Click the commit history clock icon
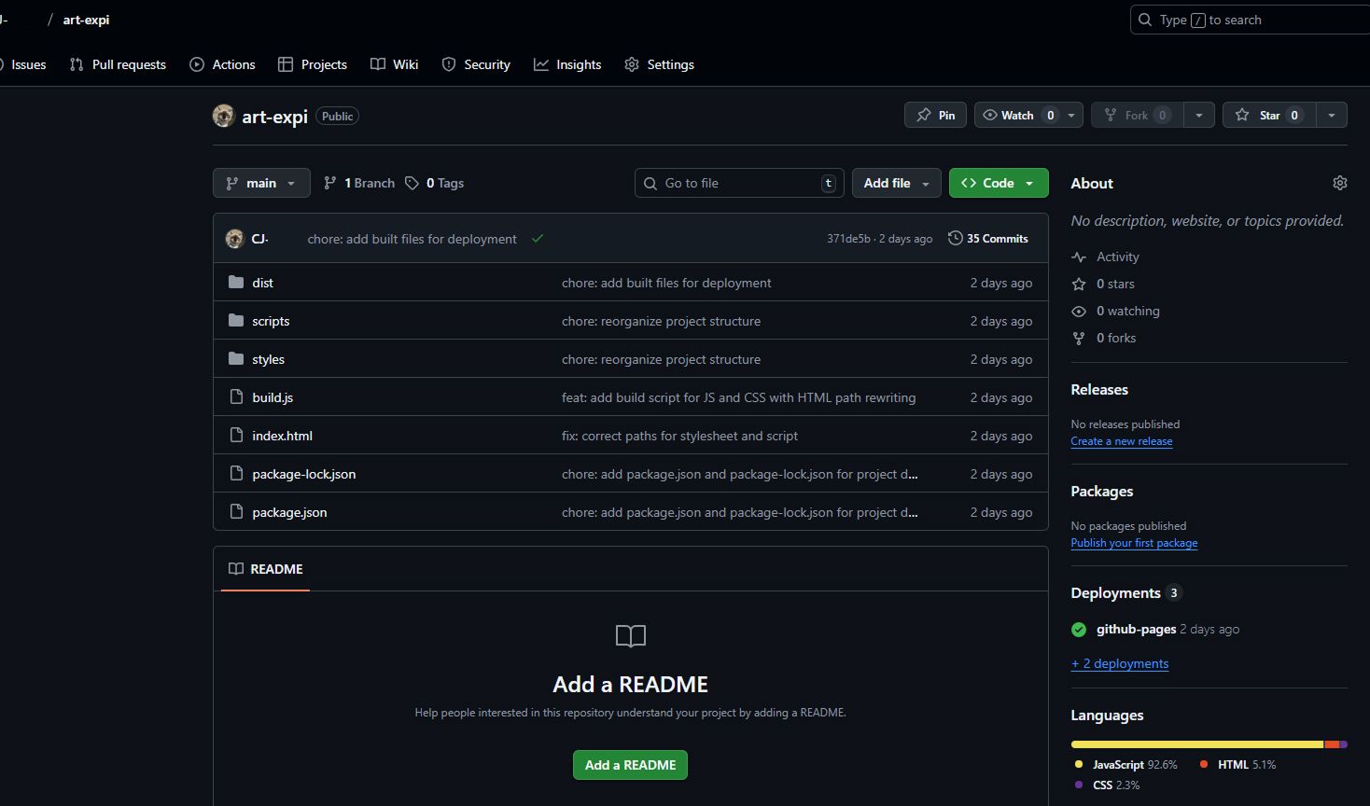 [x=955, y=239]
